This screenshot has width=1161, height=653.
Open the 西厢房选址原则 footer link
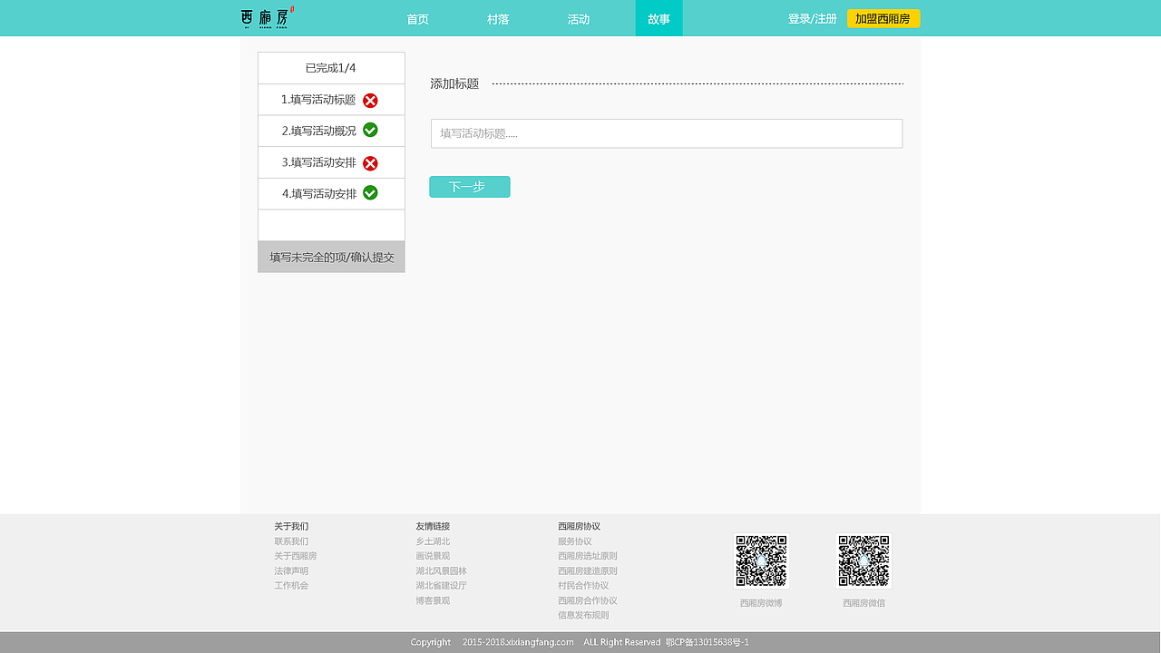point(588,556)
